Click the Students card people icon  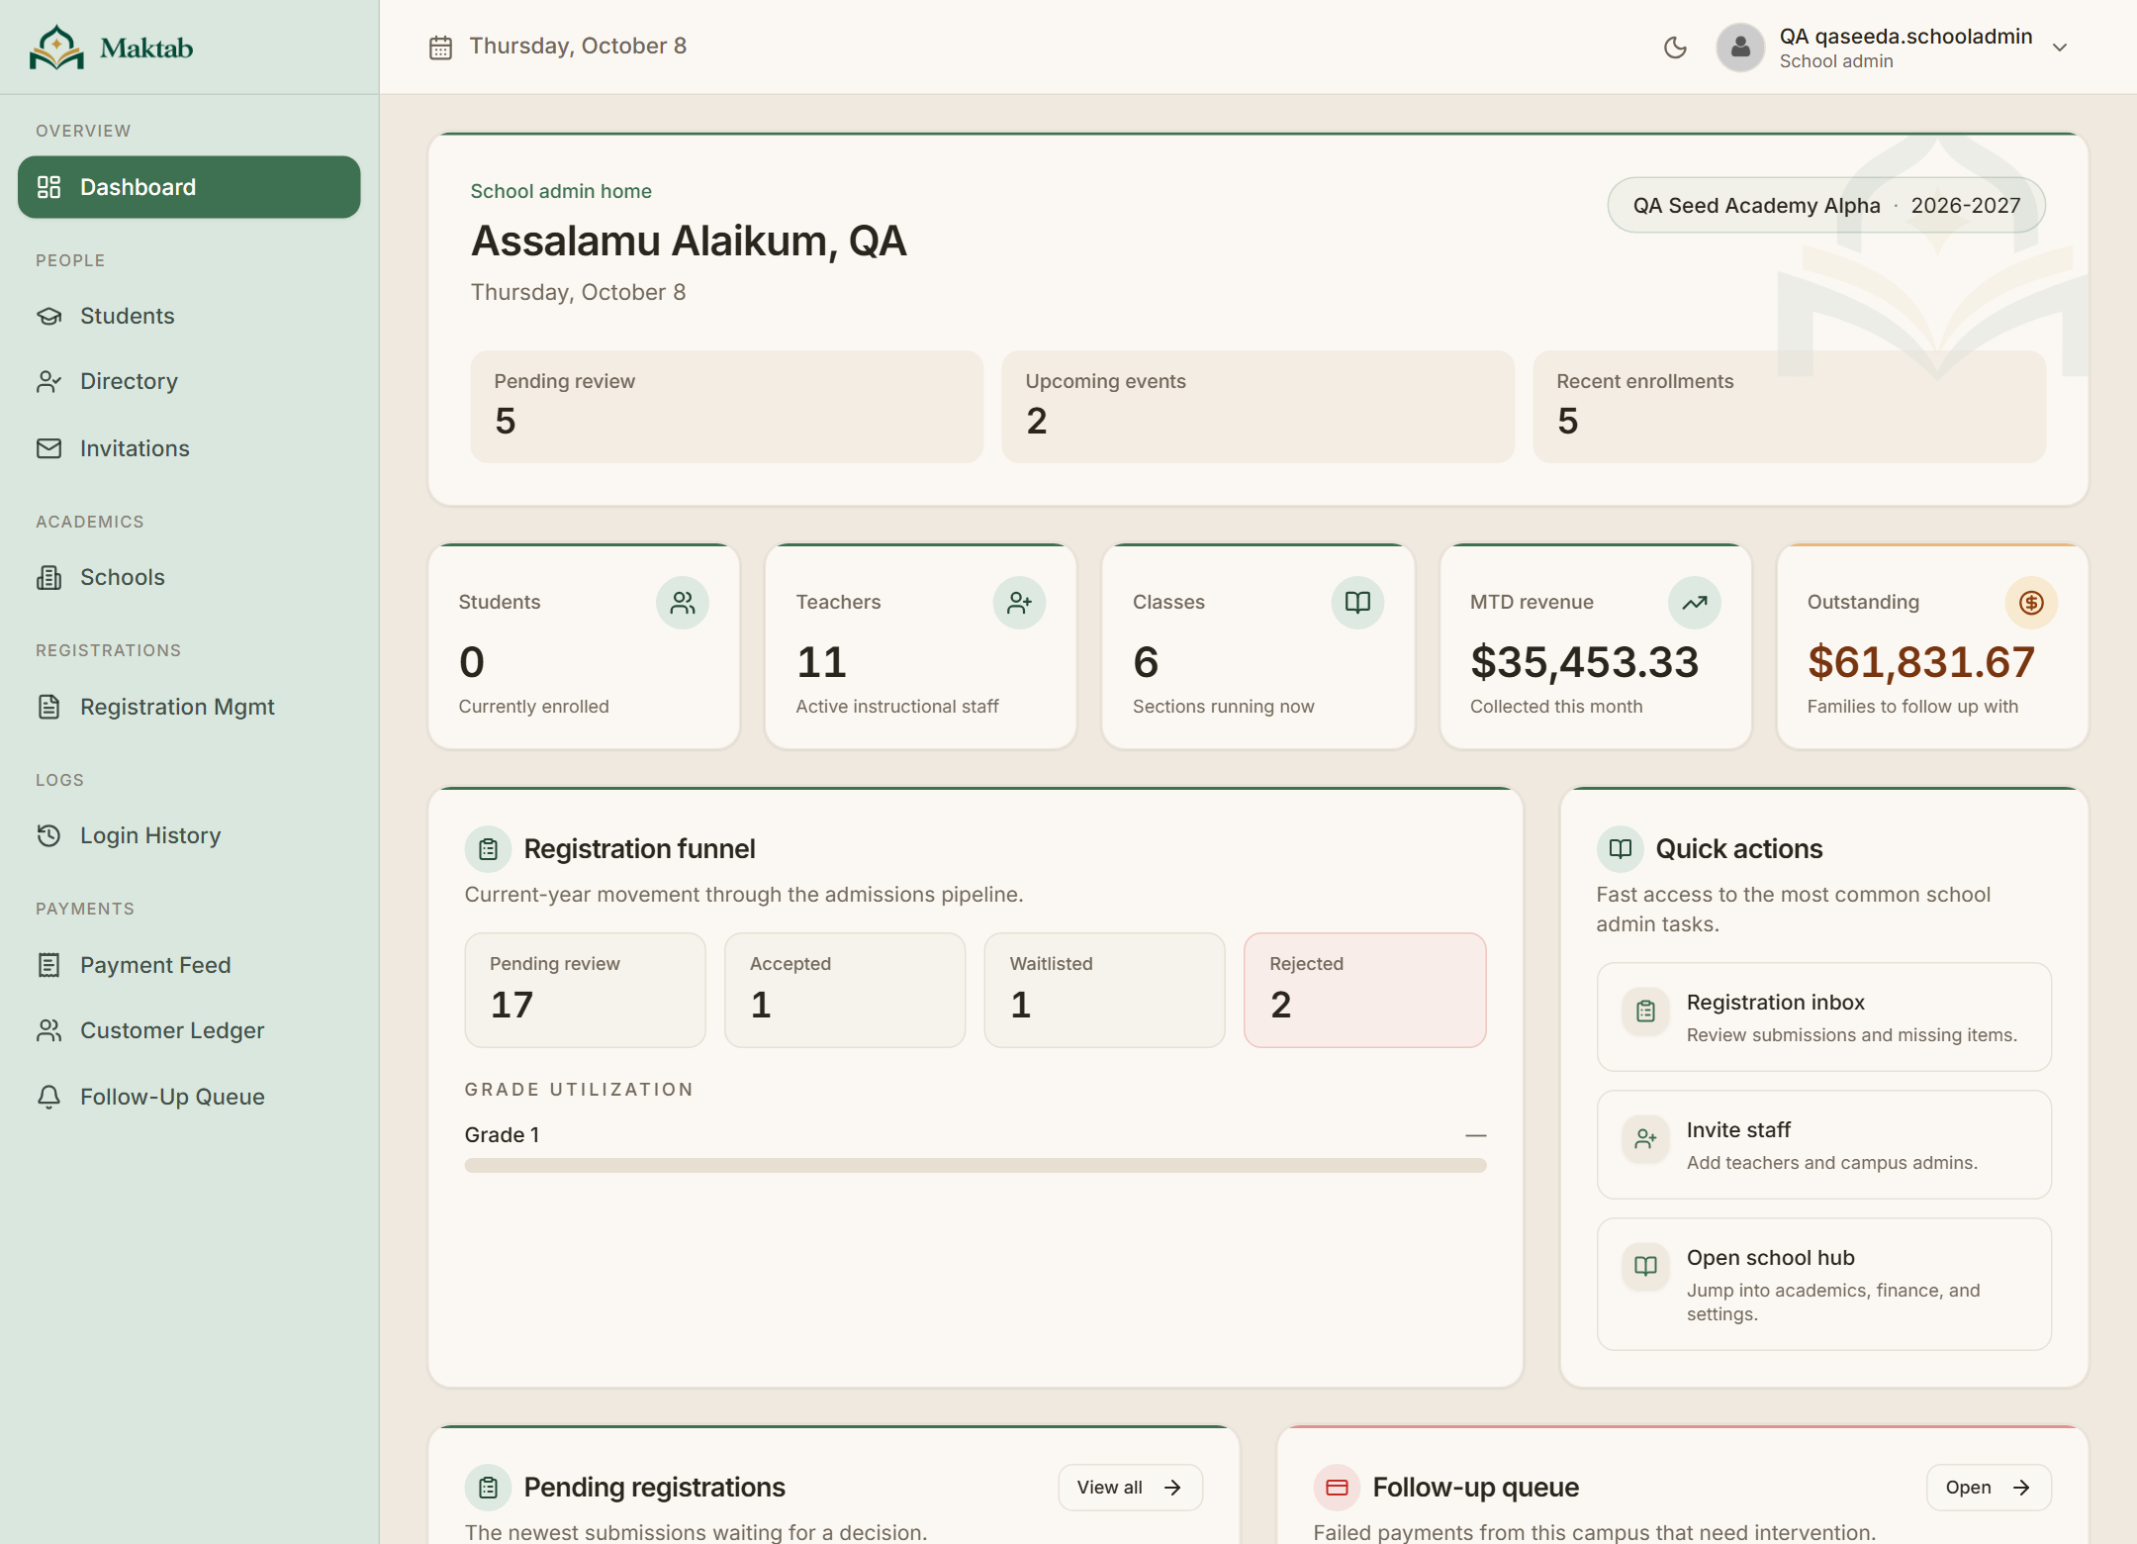coord(683,603)
